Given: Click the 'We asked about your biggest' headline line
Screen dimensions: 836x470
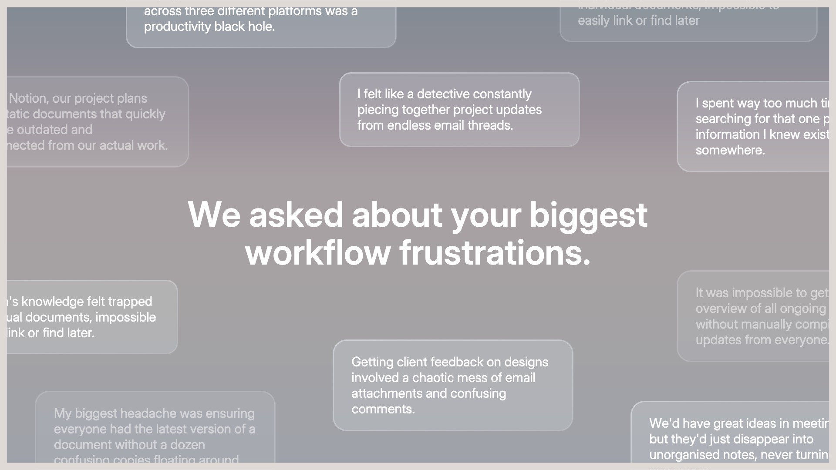Looking at the screenshot, I should tap(417, 215).
